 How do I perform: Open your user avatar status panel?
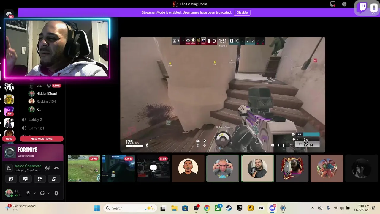[9, 193]
